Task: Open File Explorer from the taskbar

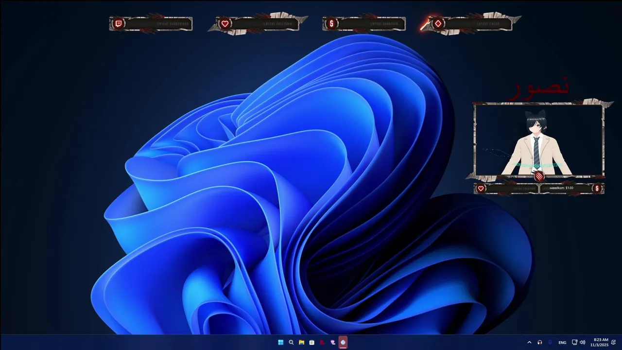Action: (301, 342)
